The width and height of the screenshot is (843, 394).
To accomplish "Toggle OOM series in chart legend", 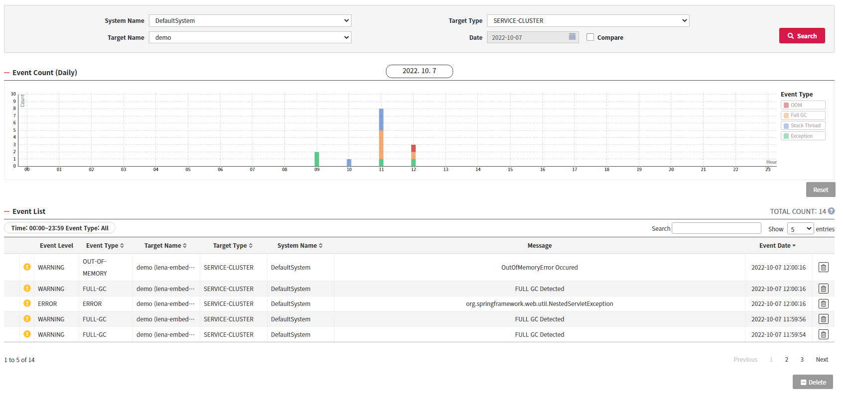I will click(x=803, y=105).
